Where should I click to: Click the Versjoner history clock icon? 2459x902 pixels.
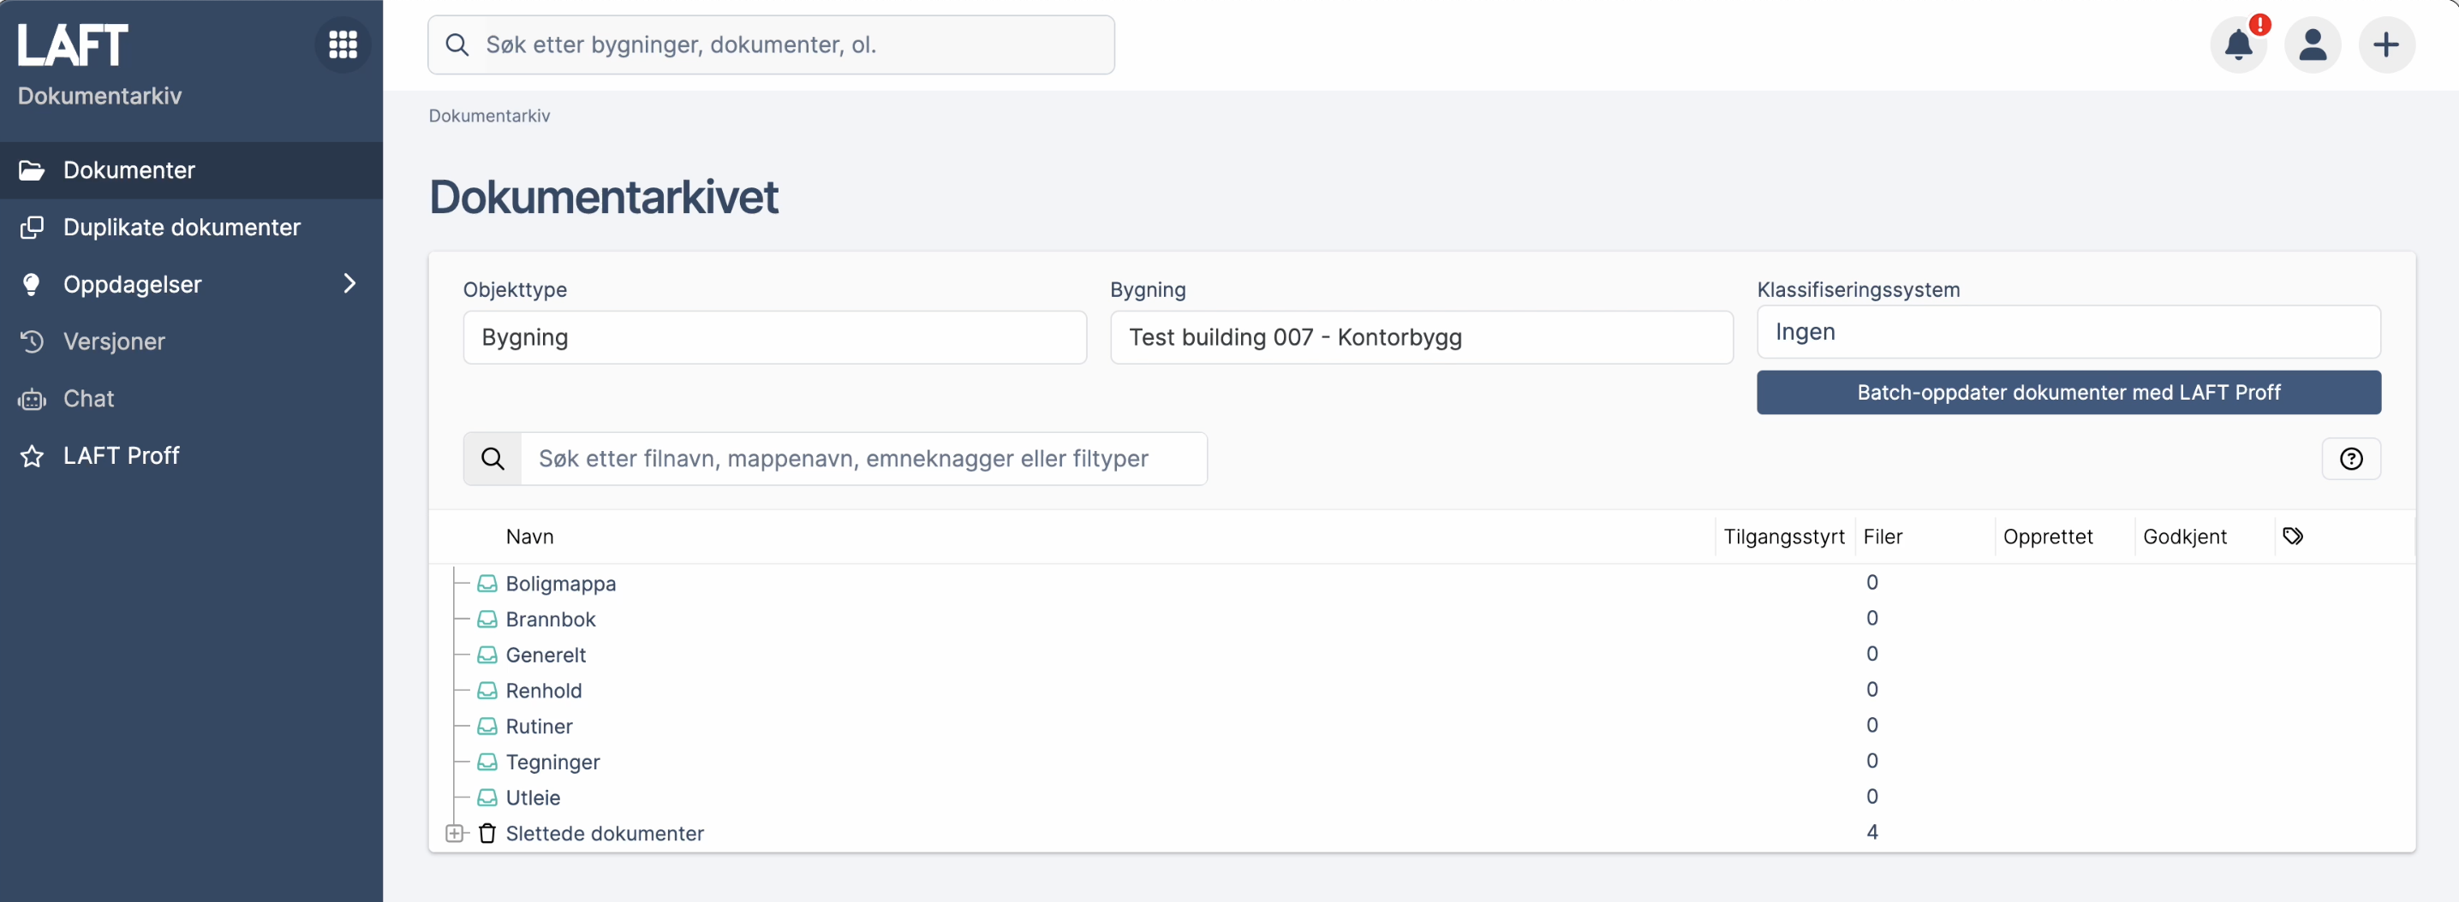32,341
